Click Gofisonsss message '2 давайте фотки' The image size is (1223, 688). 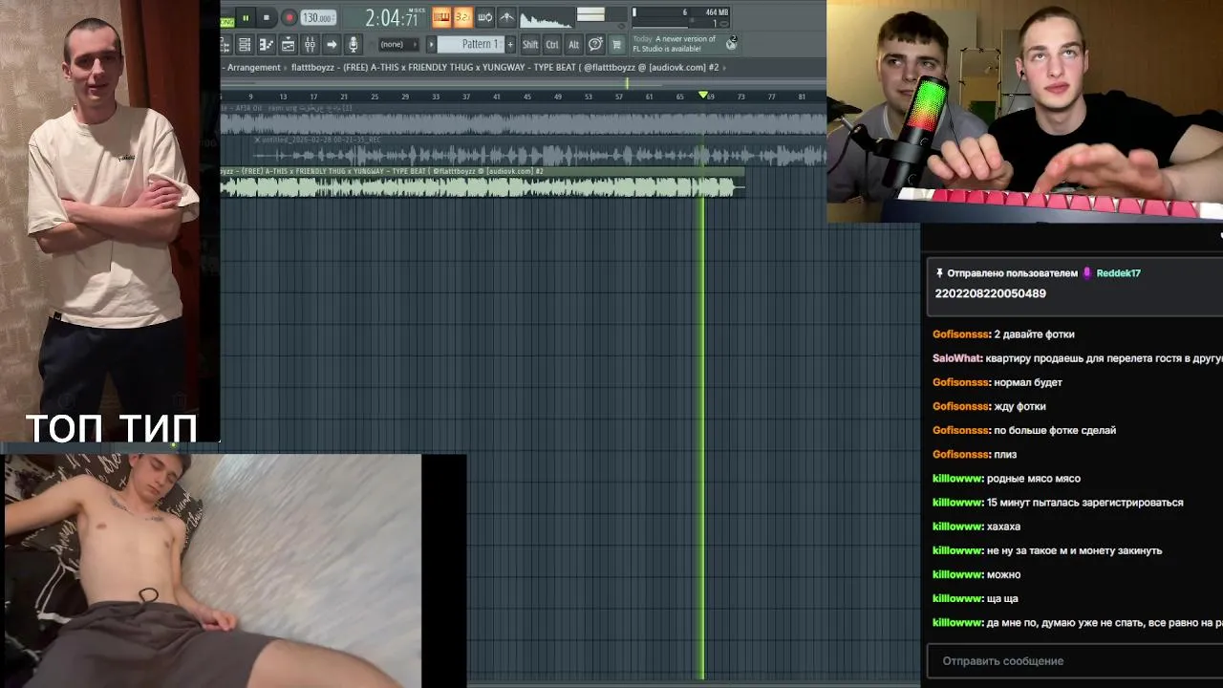point(1034,334)
